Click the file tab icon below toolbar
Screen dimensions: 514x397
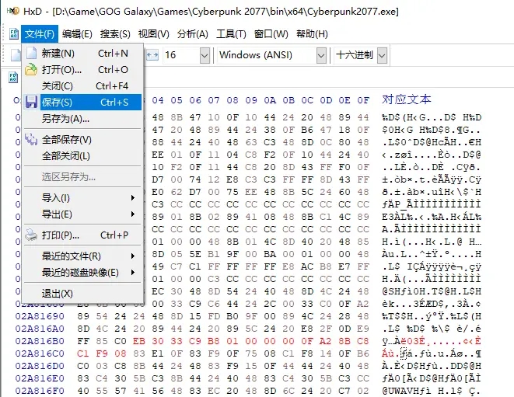pos(13,78)
